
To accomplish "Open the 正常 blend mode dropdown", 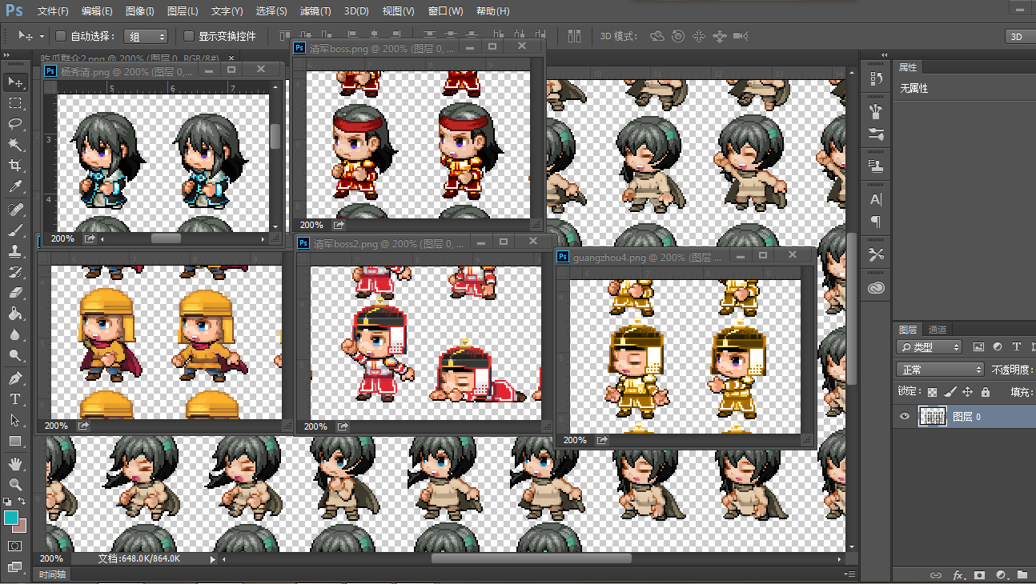I will pos(941,370).
